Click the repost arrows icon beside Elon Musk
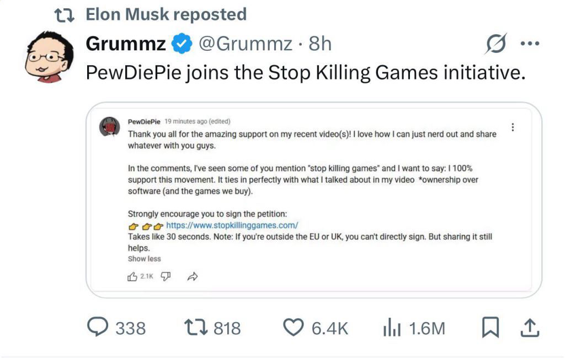This screenshot has width=565, height=358. tap(65, 15)
